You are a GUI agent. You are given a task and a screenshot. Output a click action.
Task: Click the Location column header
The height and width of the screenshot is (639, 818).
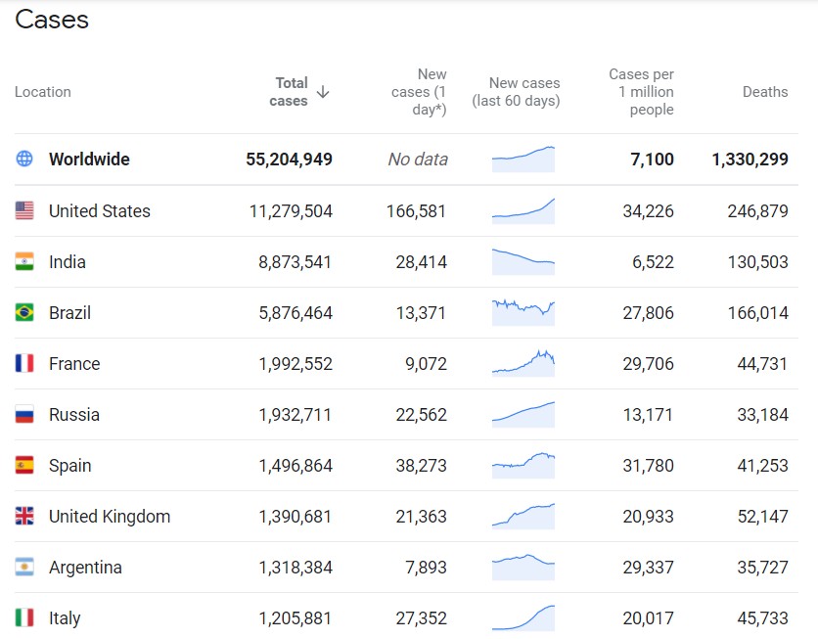pyautogui.click(x=43, y=92)
